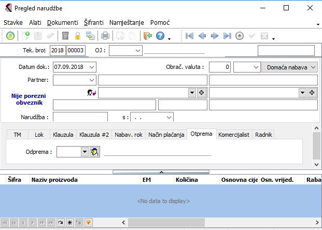Expand the Partner dropdown
The image size is (322, 230).
click(x=92, y=80)
